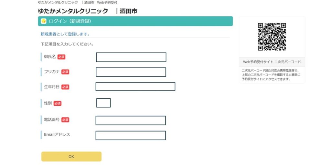Image resolution: width=331 pixels, height=166 pixels.
Task: Select the 生年月日 birth date field
Action: tap(135, 87)
